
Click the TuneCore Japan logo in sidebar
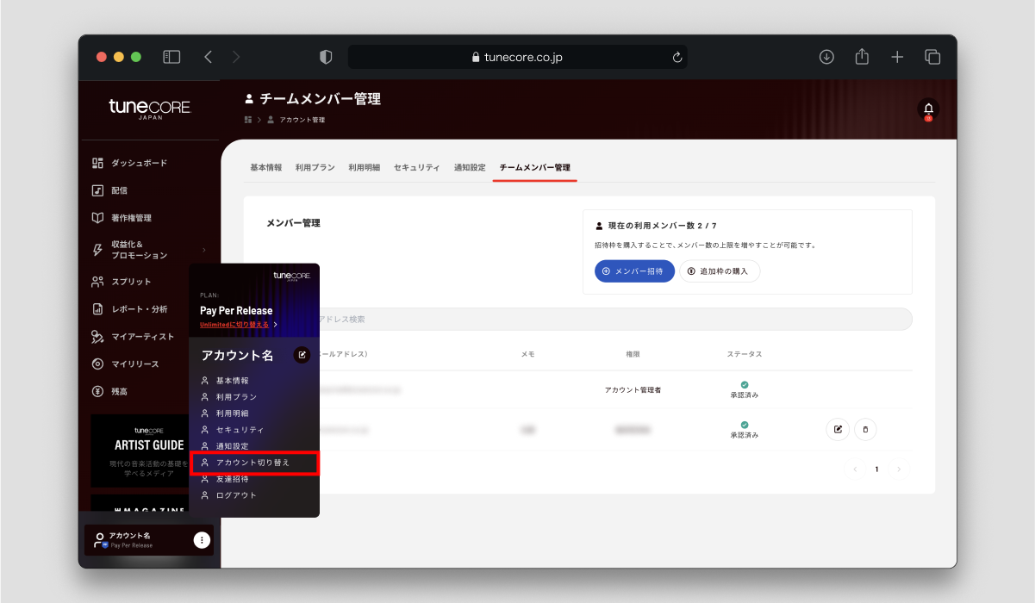149,109
